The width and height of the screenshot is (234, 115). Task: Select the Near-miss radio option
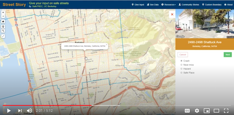coord(181,65)
